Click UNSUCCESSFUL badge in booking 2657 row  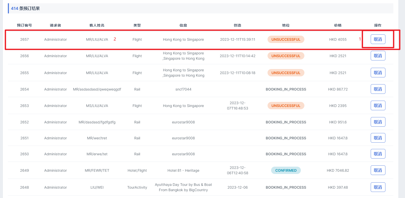click(286, 39)
